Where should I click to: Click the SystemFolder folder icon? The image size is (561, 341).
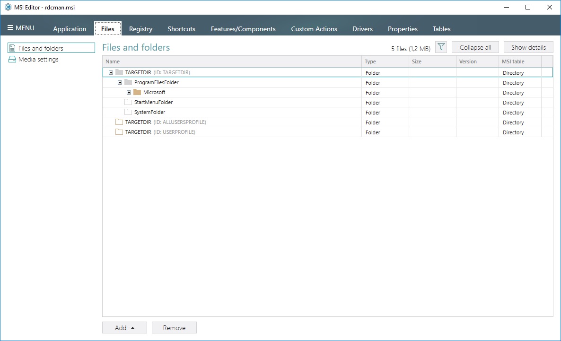(x=128, y=112)
